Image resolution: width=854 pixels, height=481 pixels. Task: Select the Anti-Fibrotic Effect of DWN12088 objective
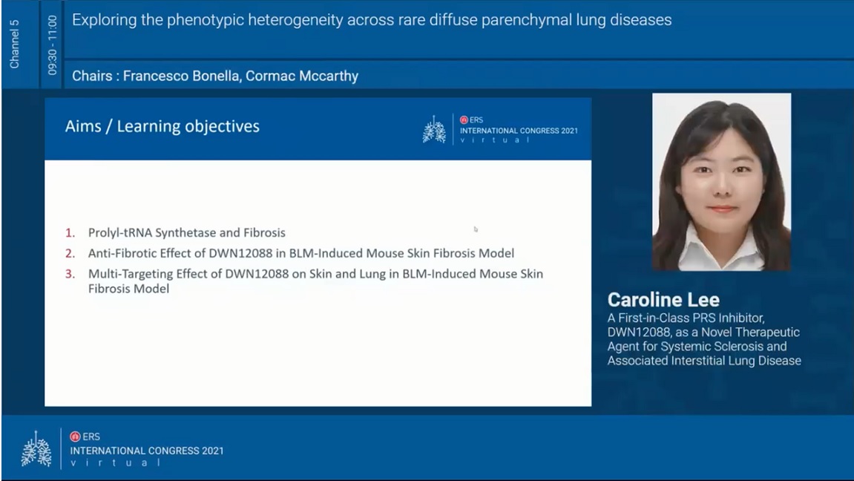pos(300,253)
